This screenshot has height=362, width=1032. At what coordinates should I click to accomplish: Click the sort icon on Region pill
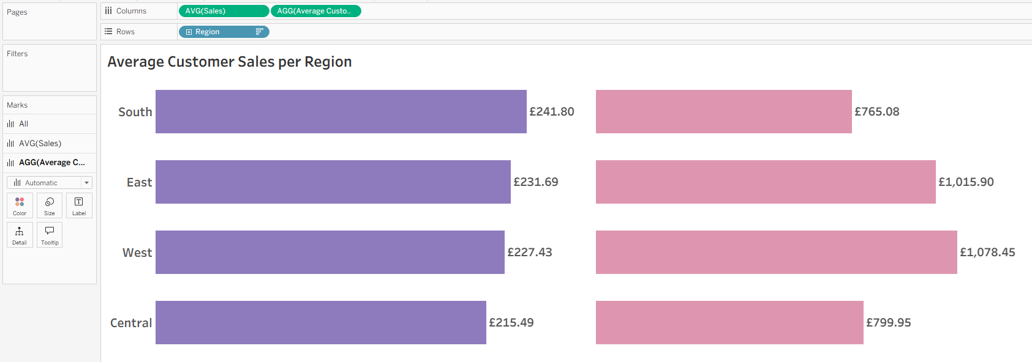259,32
